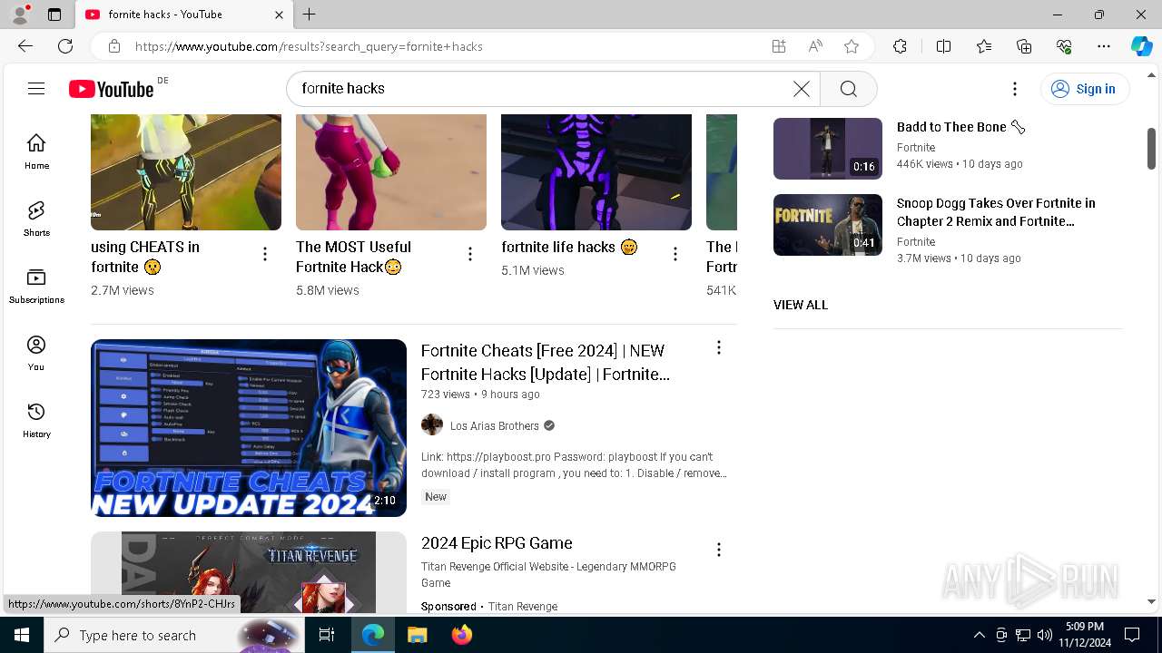Toggle Read aloud in address bar

coord(815,46)
